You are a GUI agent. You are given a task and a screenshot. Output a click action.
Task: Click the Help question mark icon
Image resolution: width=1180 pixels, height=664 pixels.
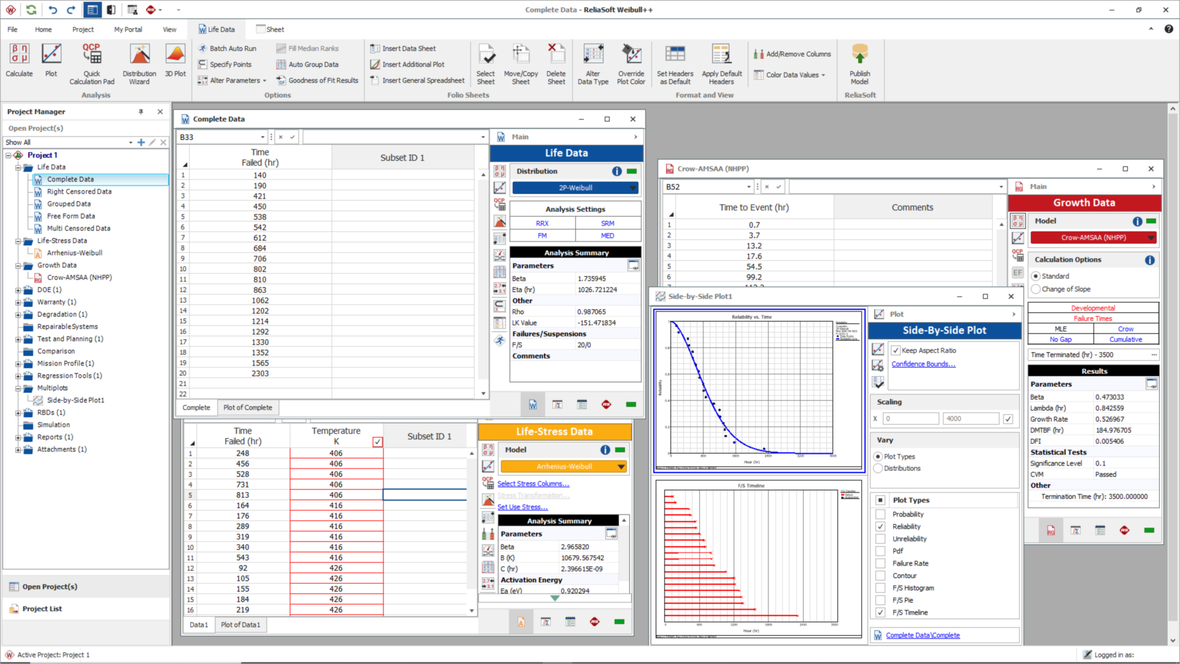point(1168,29)
